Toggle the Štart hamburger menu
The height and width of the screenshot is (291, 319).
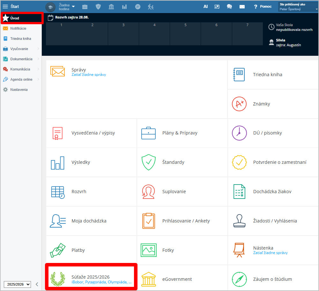click(x=5, y=7)
